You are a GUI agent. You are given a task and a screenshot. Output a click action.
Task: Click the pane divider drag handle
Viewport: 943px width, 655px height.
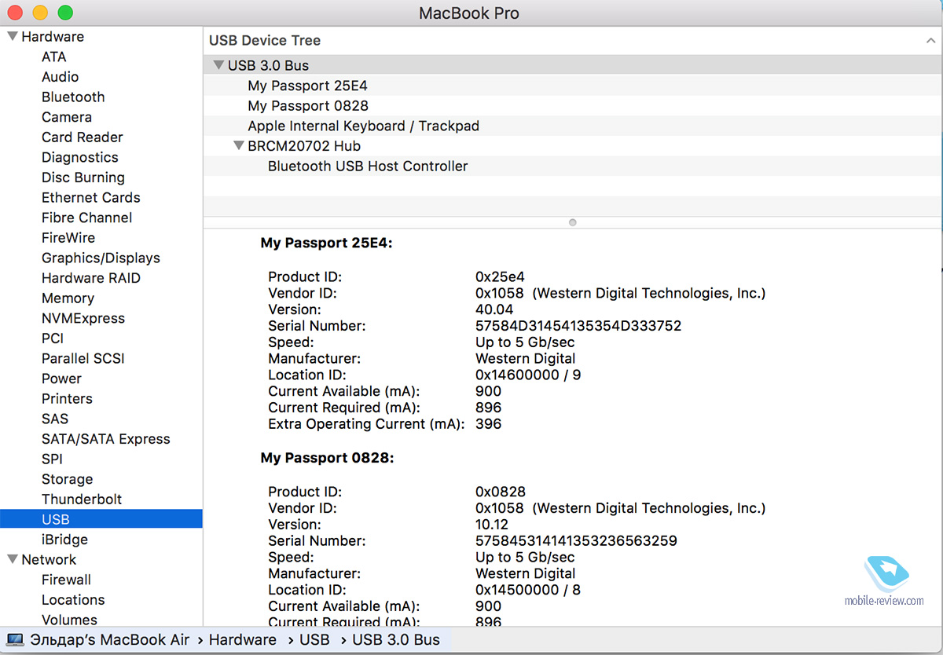point(573,222)
